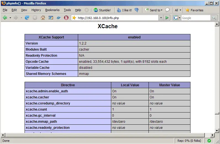This screenshot has width=220, height=144.
Task: Click the 'Directive' column header
Action: pos(68,85)
